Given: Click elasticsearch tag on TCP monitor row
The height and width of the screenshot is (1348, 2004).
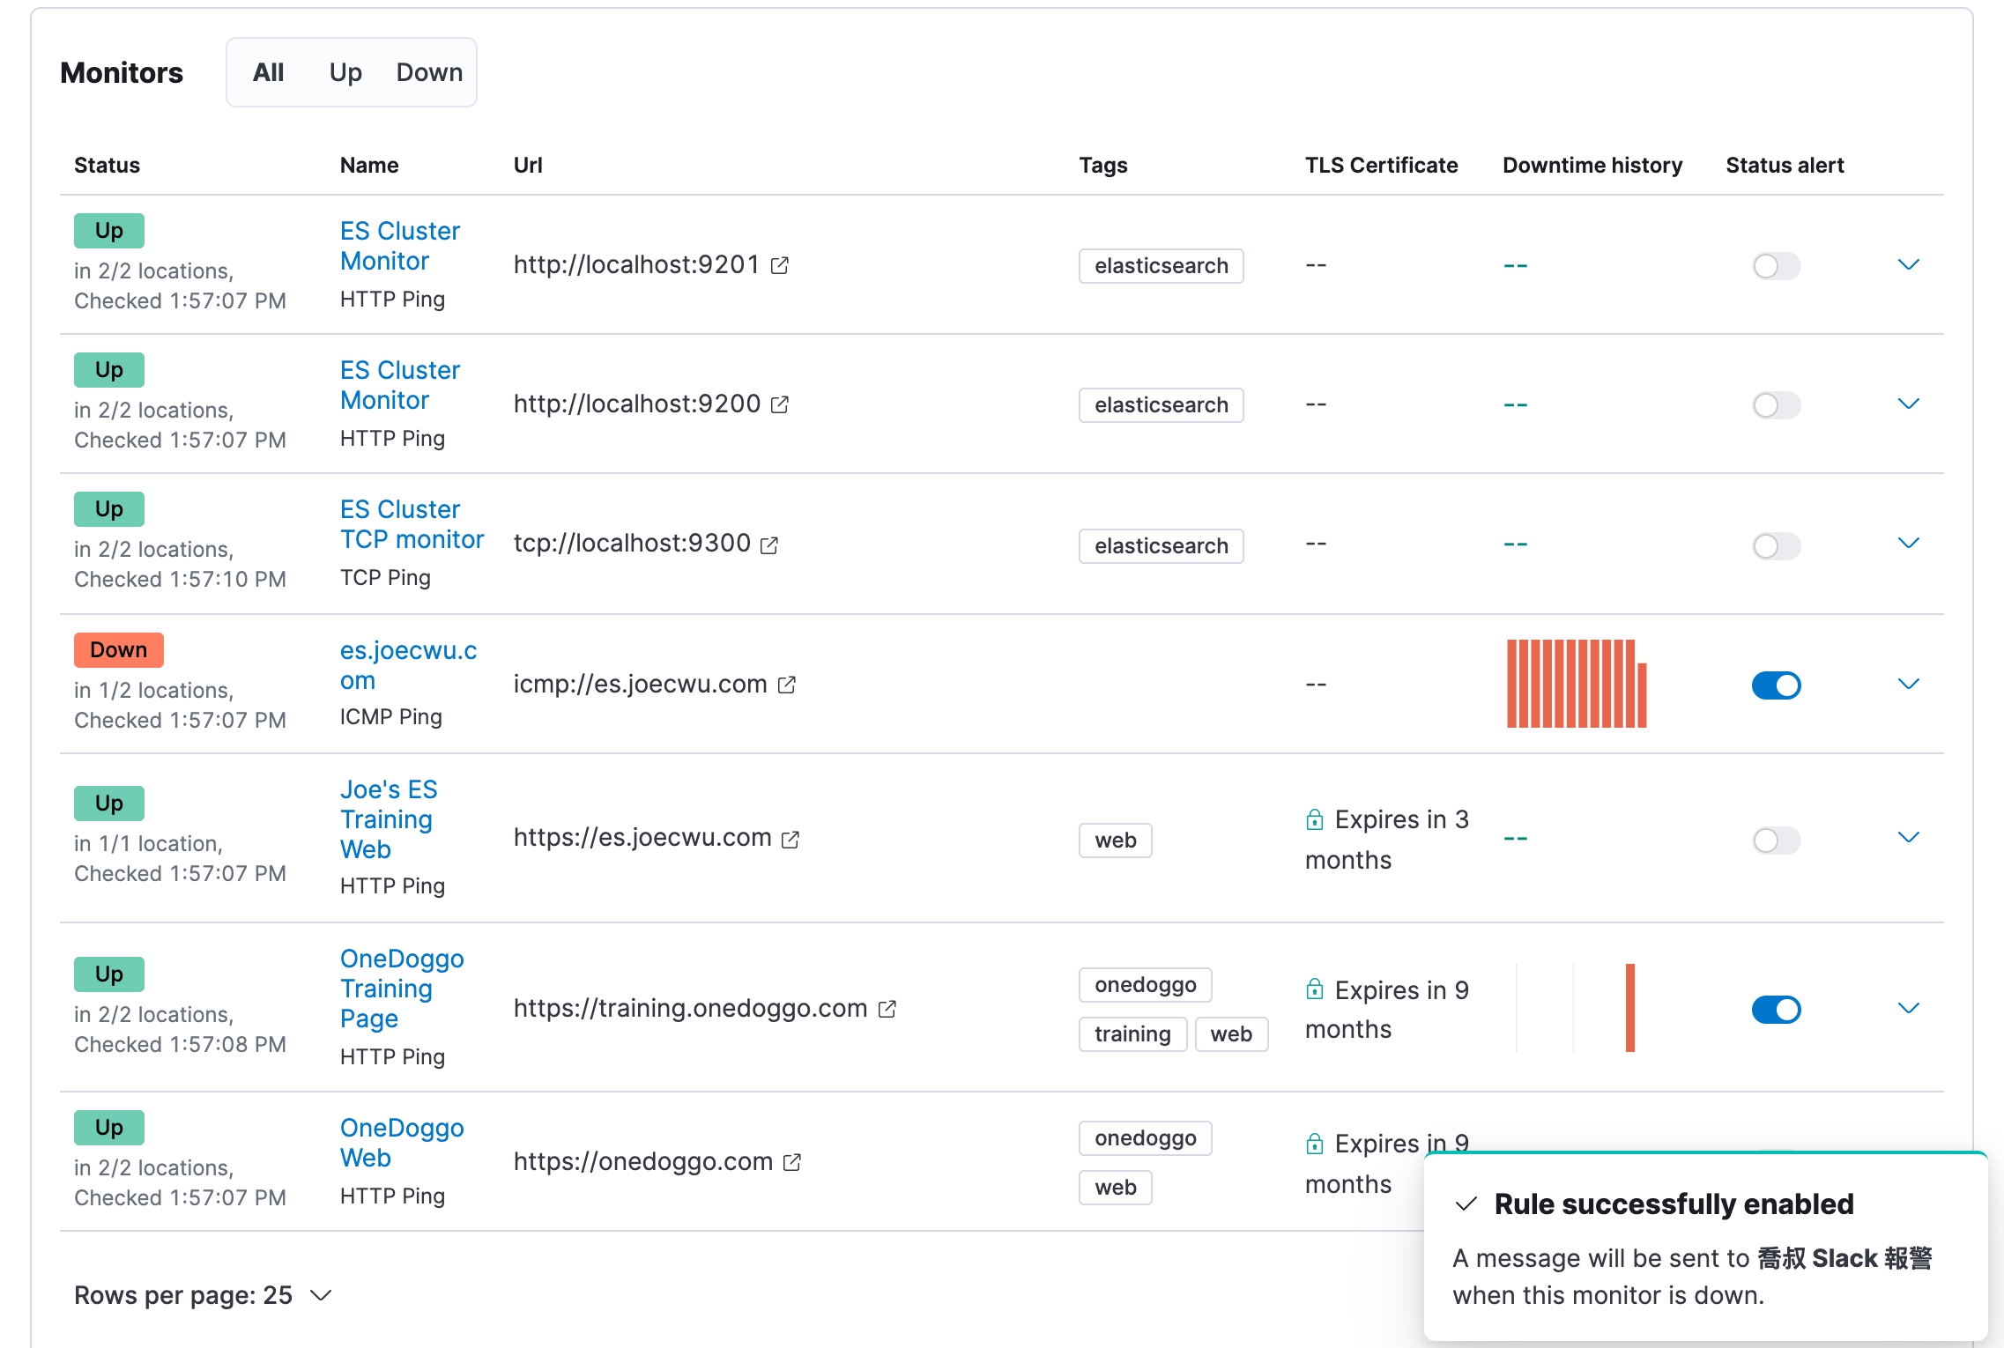Looking at the screenshot, I should [1161, 546].
